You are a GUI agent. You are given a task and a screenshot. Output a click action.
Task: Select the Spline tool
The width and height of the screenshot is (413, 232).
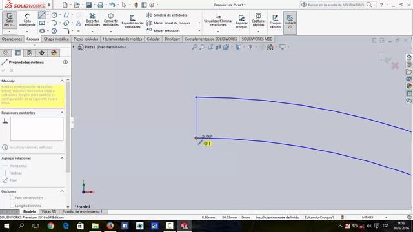pos(66,15)
